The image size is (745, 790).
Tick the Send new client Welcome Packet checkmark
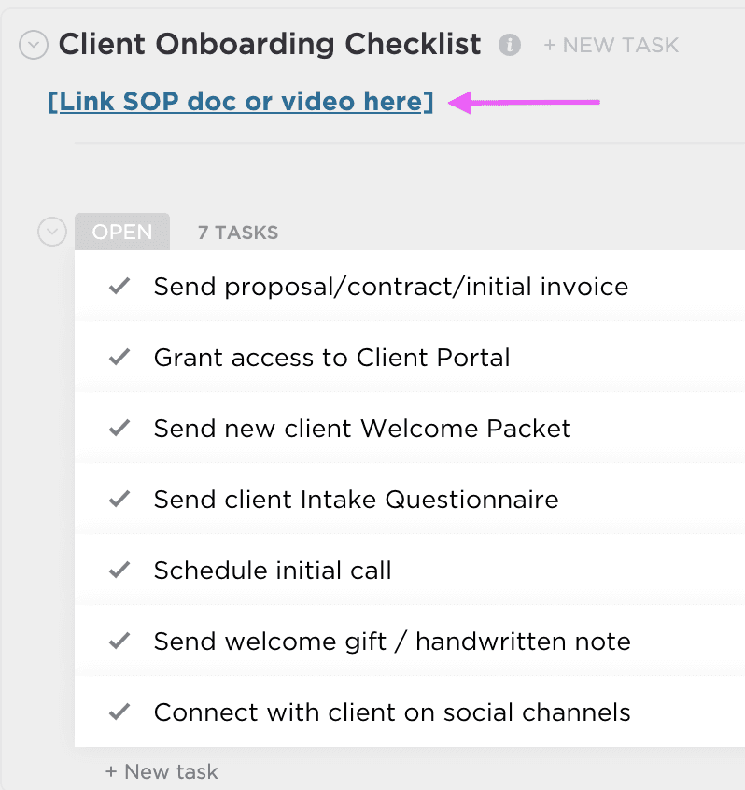(119, 428)
